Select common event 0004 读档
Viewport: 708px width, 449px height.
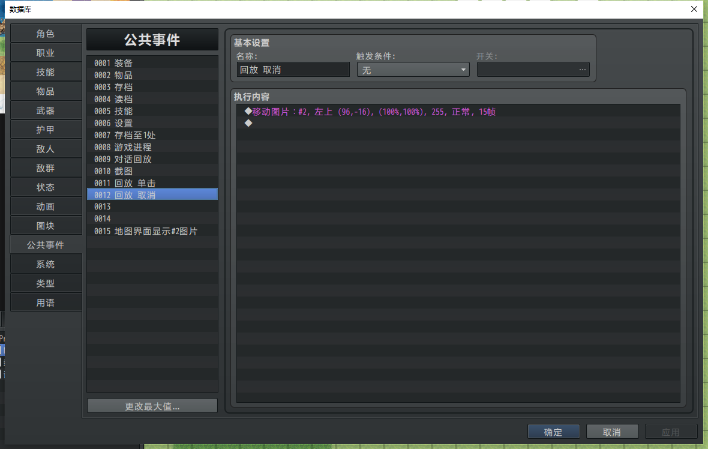[152, 99]
